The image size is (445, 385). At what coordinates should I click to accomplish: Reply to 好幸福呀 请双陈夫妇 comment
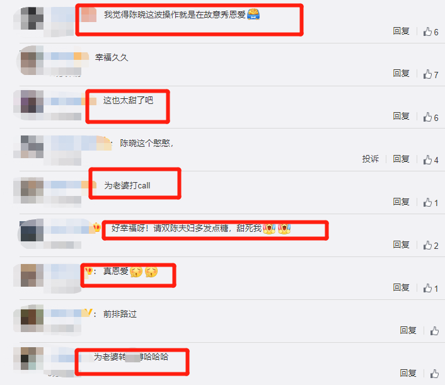pyautogui.click(x=401, y=244)
